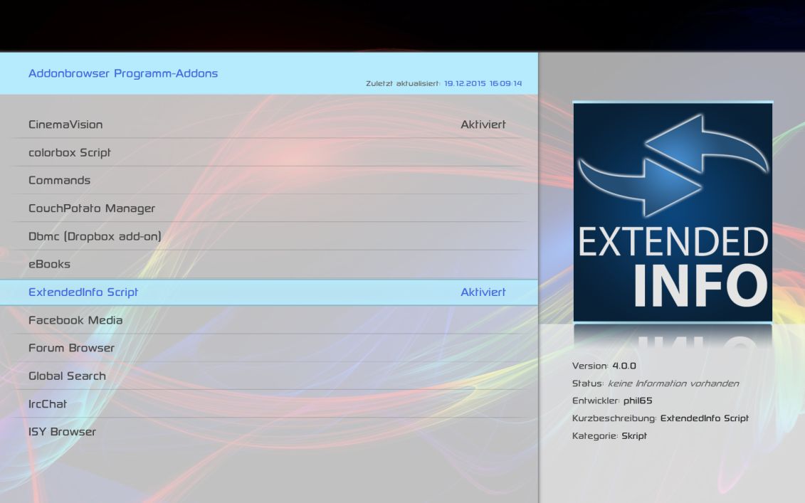Click the highlighted ExtendedInfo Script row
This screenshot has width=805, height=503.
point(268,292)
